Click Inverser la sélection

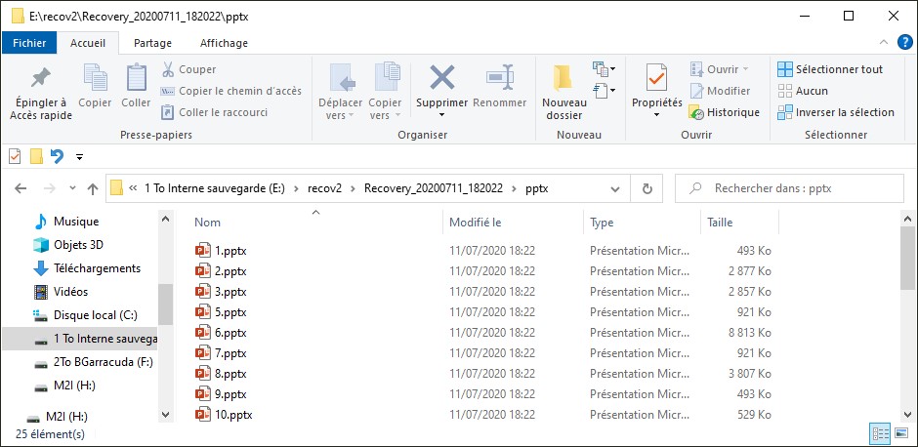click(x=835, y=112)
